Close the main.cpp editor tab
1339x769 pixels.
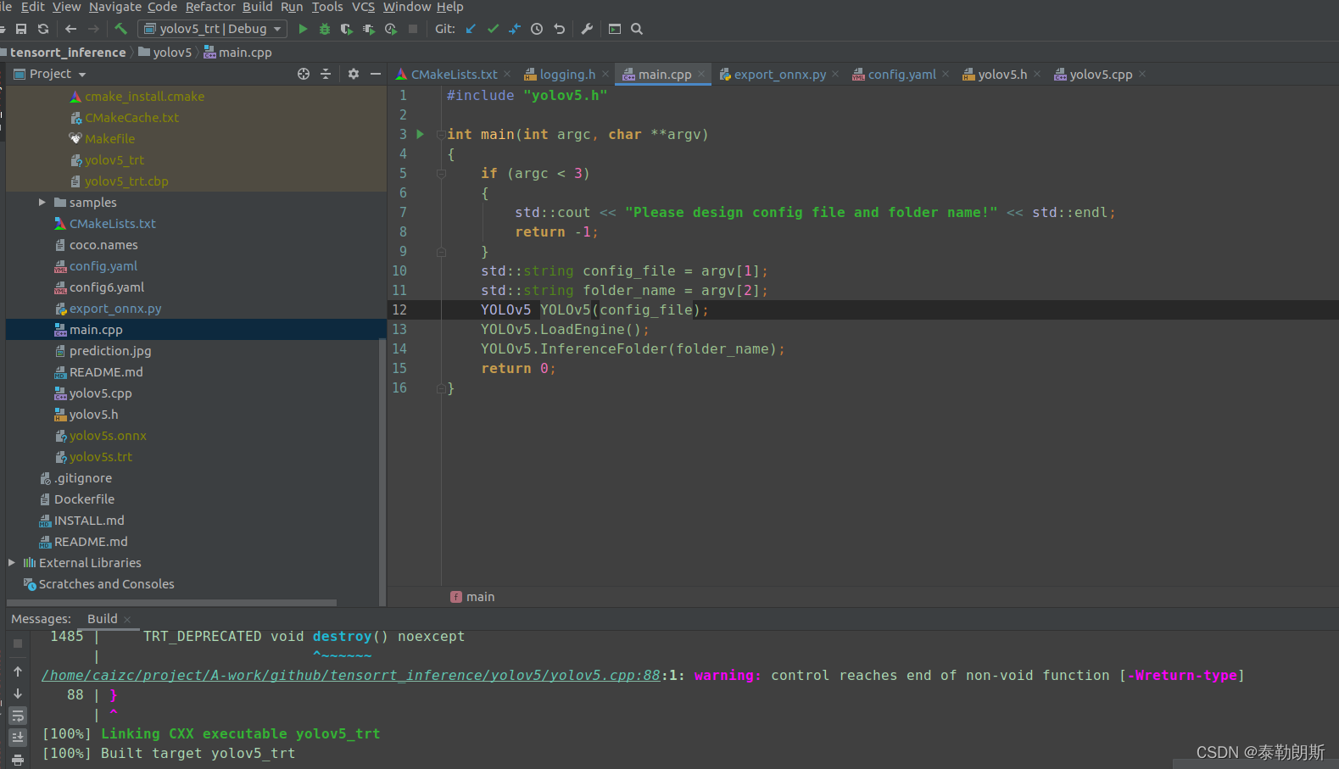[x=702, y=75]
